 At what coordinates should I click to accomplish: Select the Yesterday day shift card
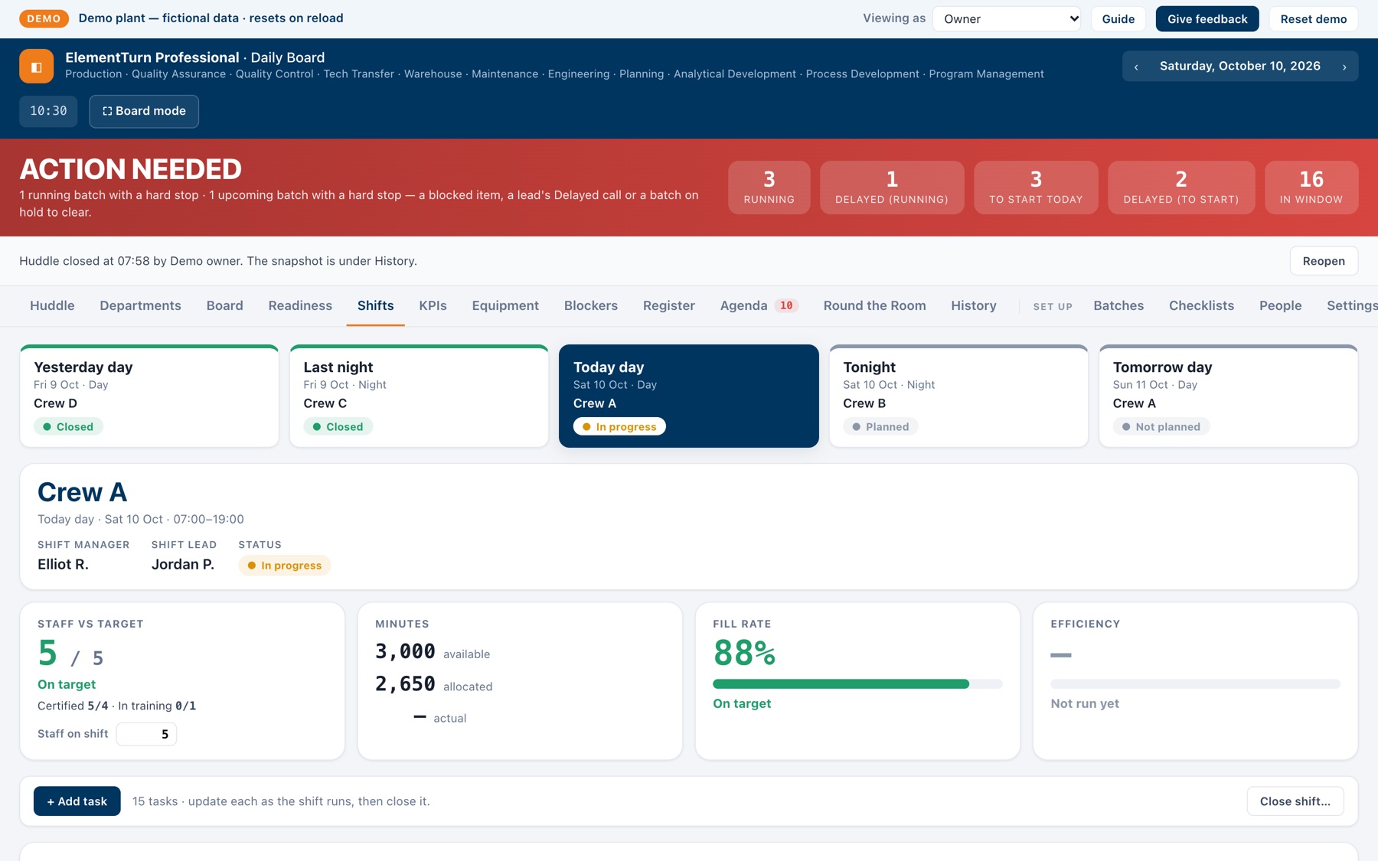click(149, 396)
